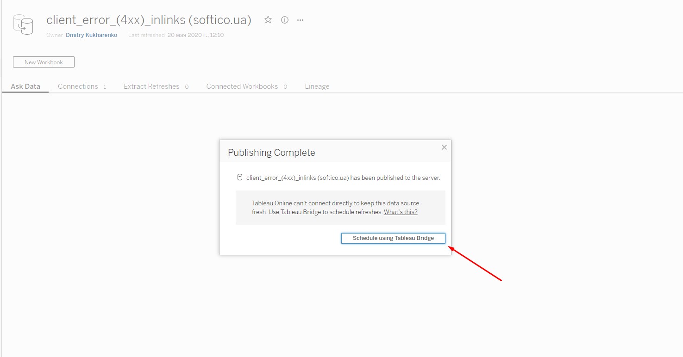Image resolution: width=683 pixels, height=357 pixels.
Task: Click the data source icon beside the title
Action: click(23, 24)
